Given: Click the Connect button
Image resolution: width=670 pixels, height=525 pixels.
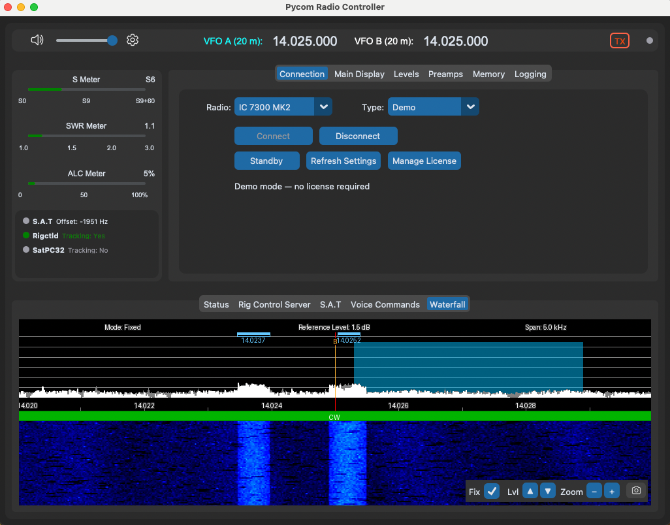Looking at the screenshot, I should 274,136.
